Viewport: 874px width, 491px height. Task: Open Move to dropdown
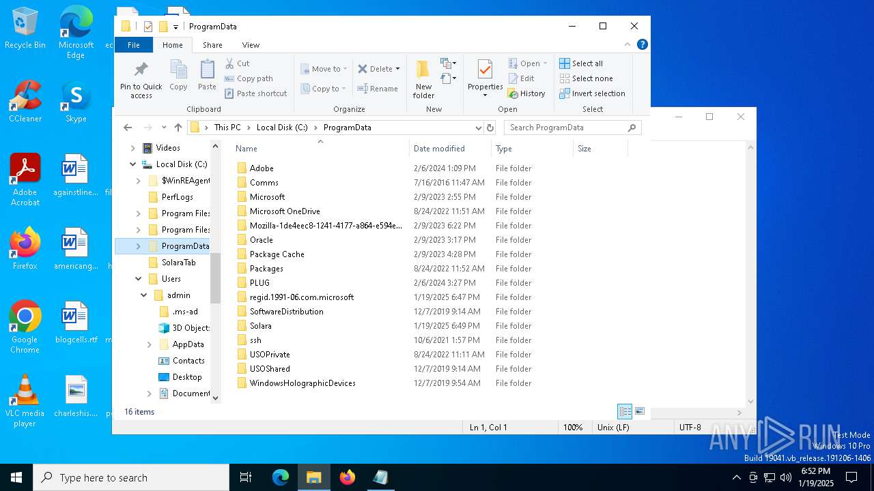324,69
